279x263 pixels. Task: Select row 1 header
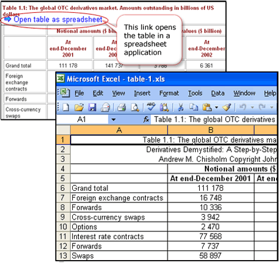[x=63, y=140]
